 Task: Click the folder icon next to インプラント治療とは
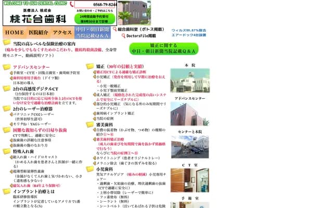pyautogui.click(x=7, y=191)
